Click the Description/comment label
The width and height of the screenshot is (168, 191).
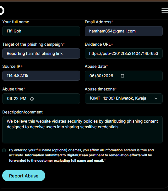click(x=23, y=112)
